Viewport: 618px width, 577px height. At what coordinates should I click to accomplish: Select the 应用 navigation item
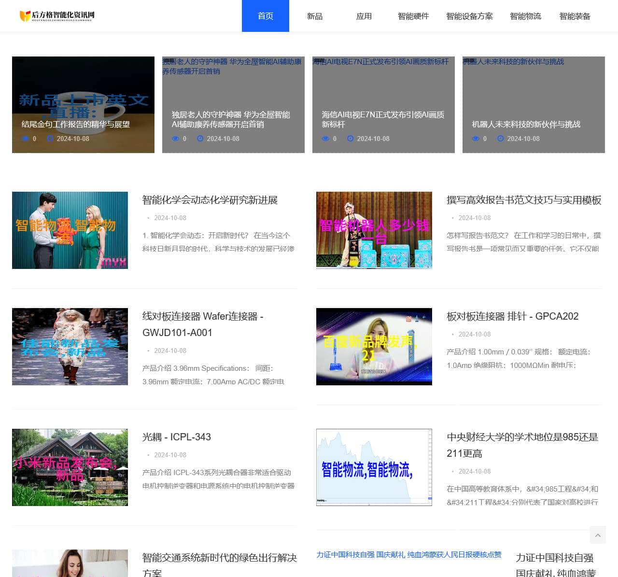(364, 16)
